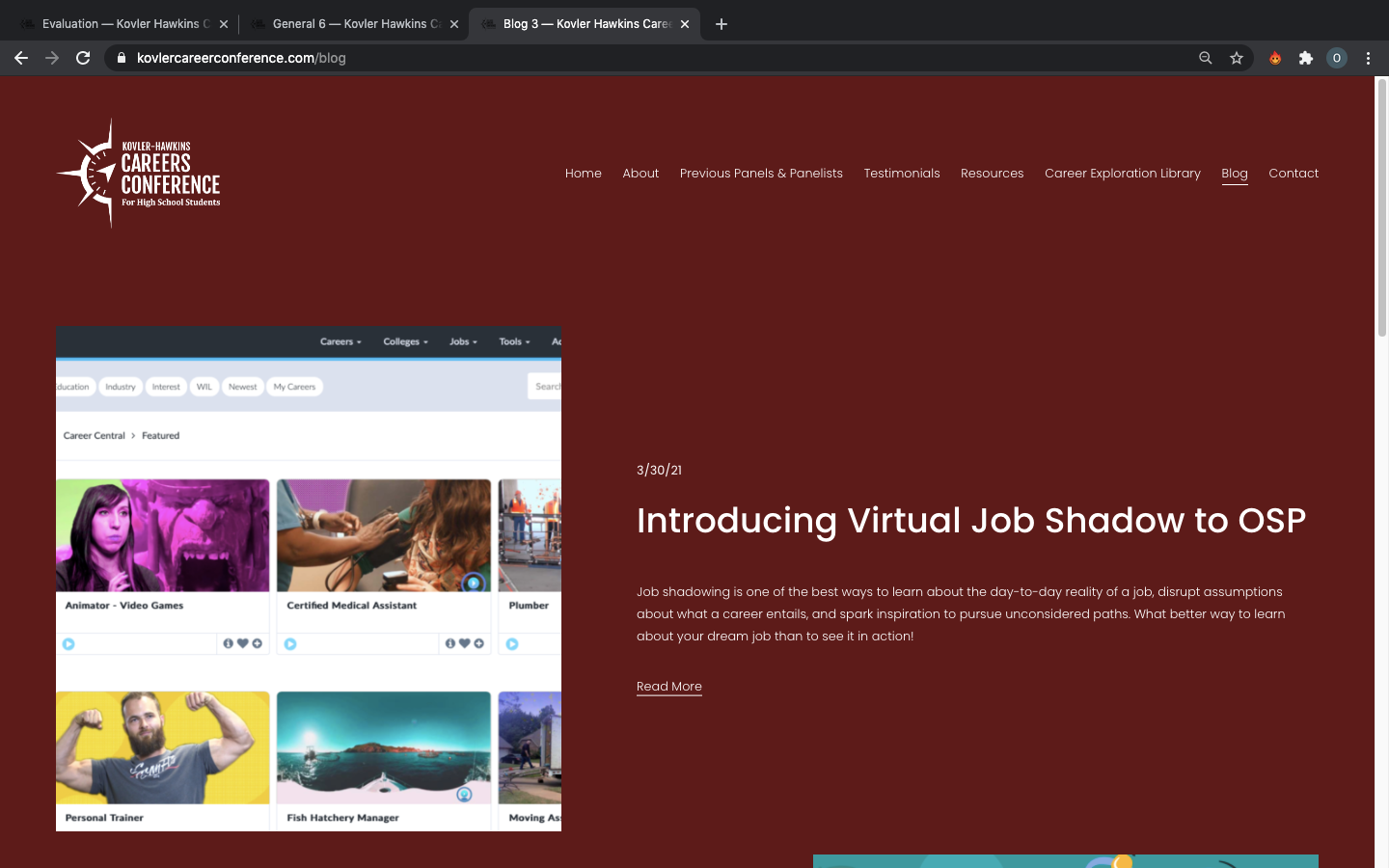Go to the Contact page
Image resolution: width=1389 pixels, height=868 pixels.
tap(1294, 174)
